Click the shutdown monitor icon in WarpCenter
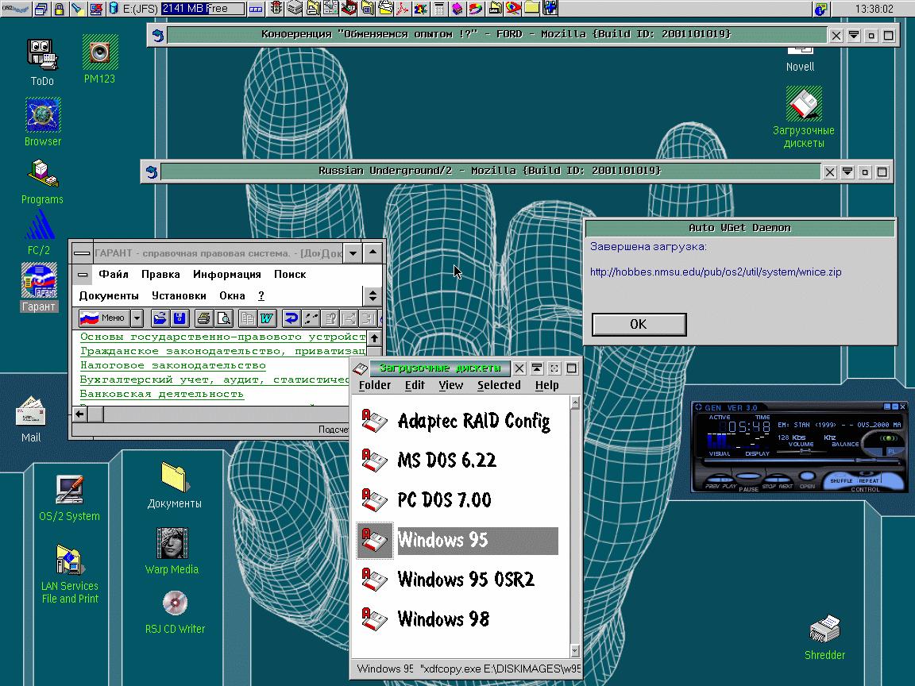The height and width of the screenshot is (686, 915). 96,9
